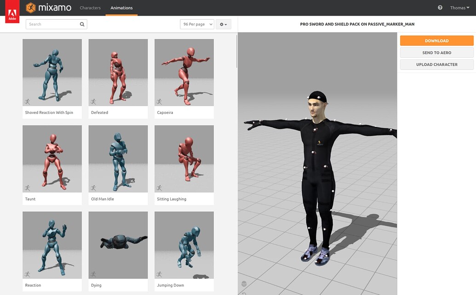Click the search magnifier icon

pyautogui.click(x=82, y=24)
